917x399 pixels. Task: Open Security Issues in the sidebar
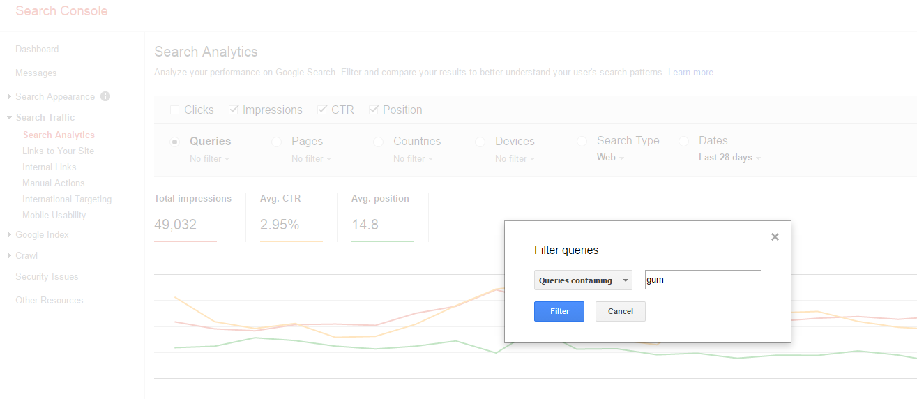[47, 277]
